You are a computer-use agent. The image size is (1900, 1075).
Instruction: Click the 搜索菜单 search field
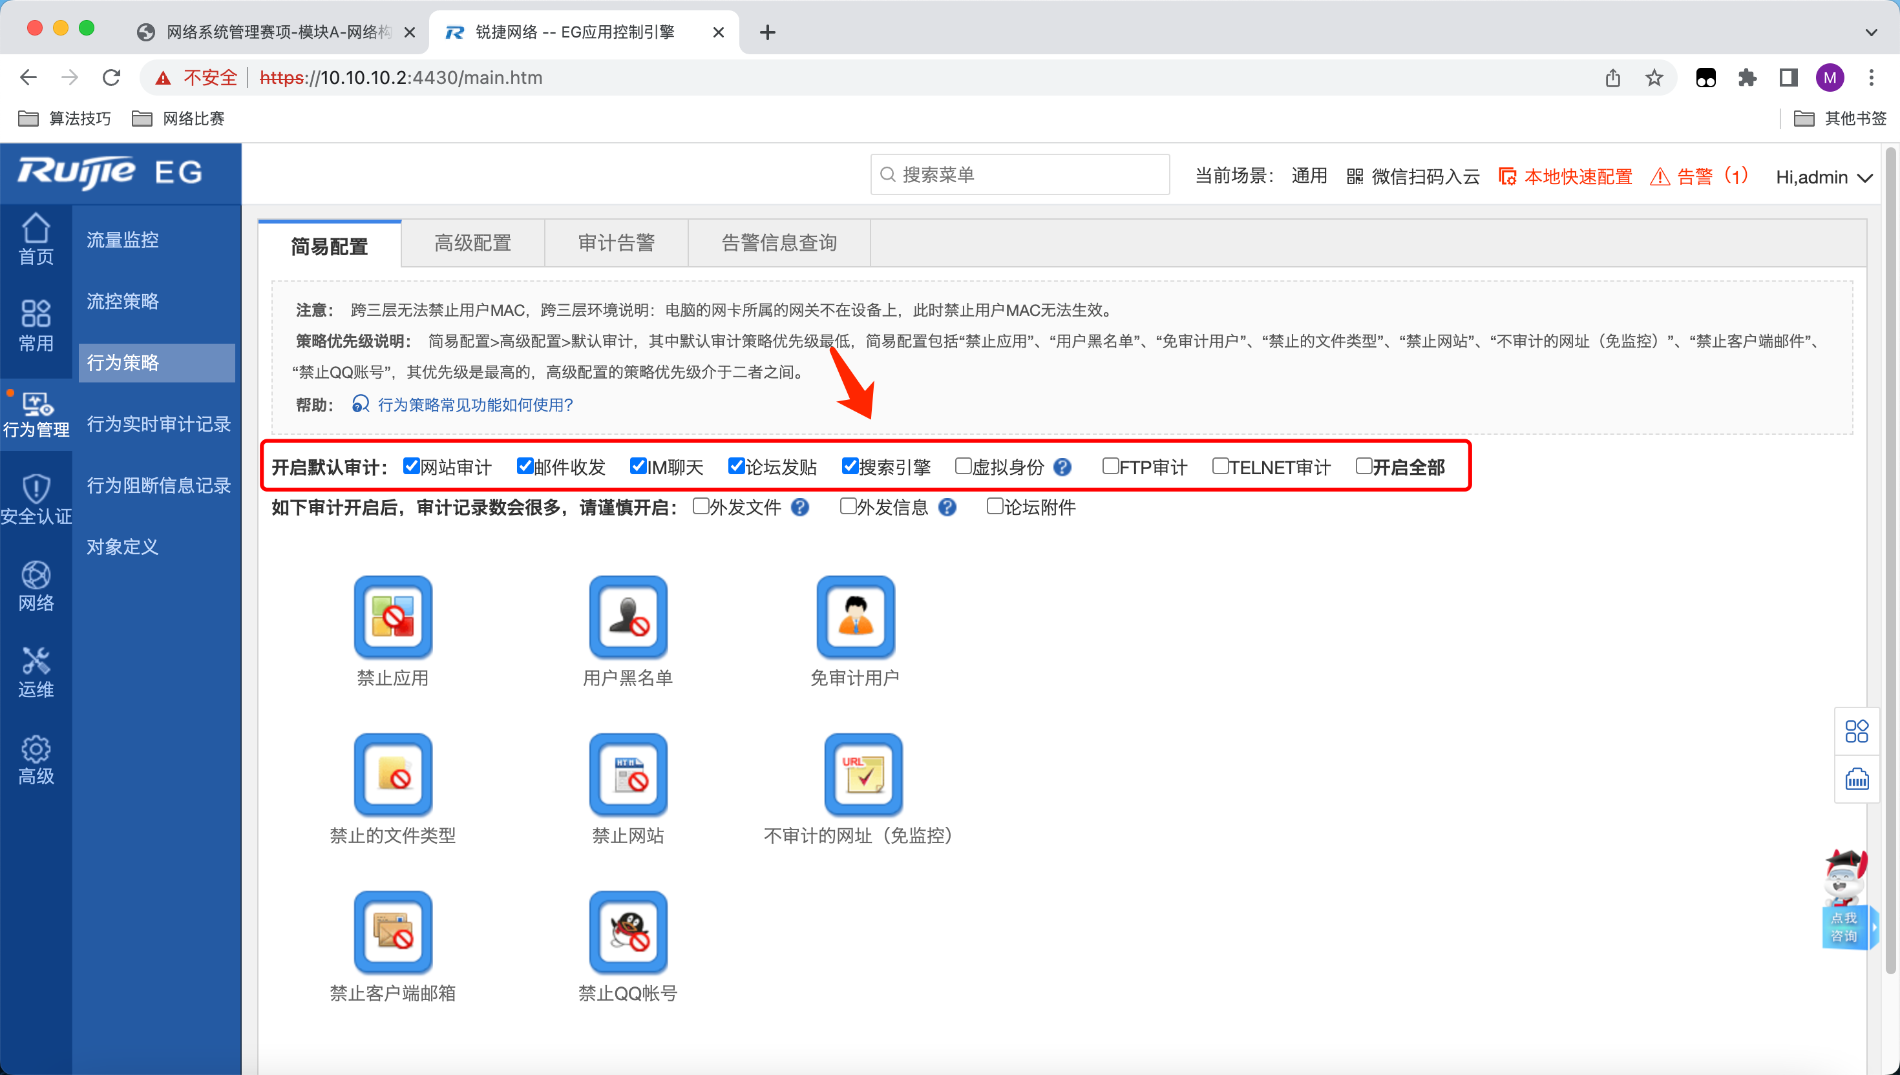[1019, 175]
